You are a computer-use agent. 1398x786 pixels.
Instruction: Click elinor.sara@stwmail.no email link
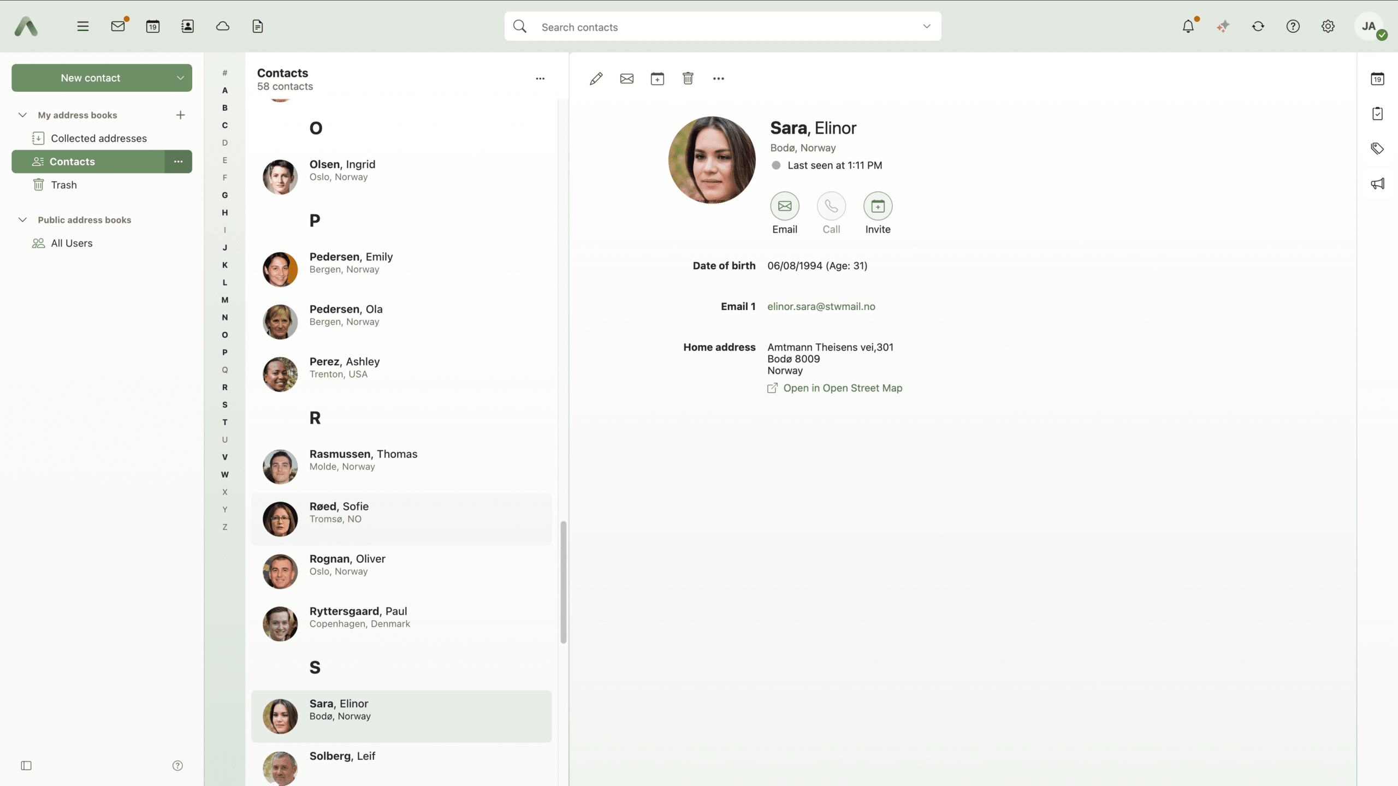pos(821,307)
